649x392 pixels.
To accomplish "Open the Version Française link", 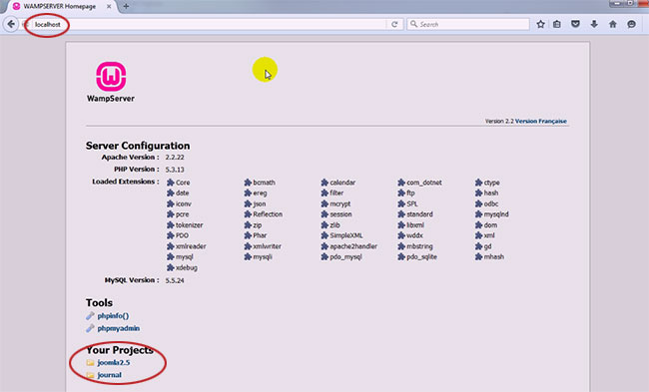I will click(541, 121).
